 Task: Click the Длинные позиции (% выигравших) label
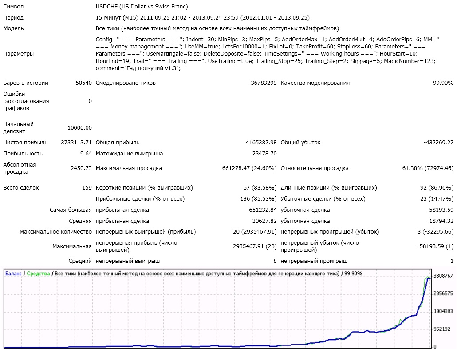[329, 188]
